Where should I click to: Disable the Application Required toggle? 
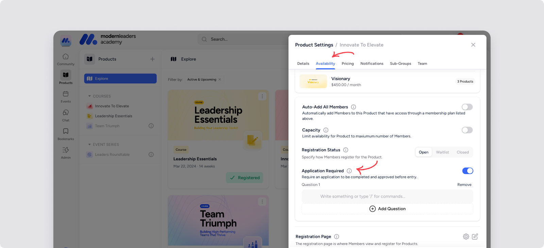point(468,171)
